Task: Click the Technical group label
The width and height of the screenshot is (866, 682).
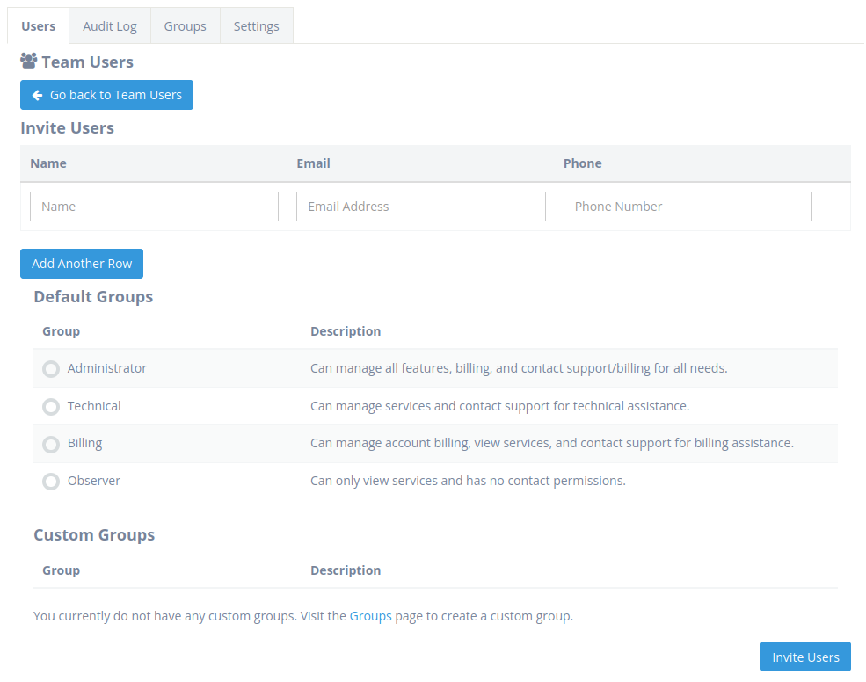Action: tap(94, 406)
